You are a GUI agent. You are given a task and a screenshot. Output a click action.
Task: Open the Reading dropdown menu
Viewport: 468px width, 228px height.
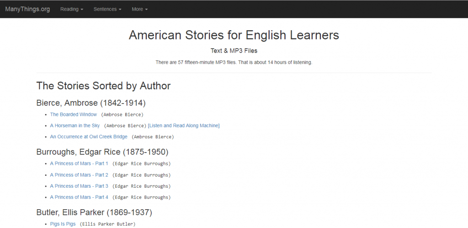pyautogui.click(x=72, y=9)
